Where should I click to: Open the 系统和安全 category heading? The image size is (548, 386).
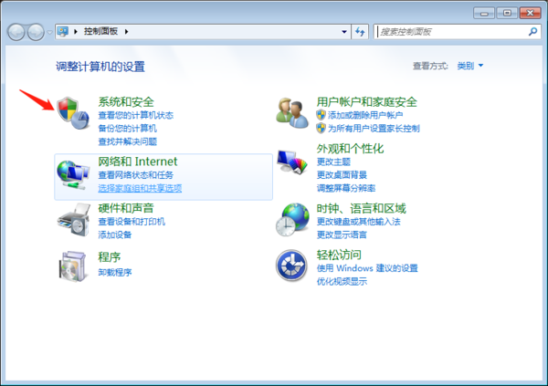click(x=126, y=102)
